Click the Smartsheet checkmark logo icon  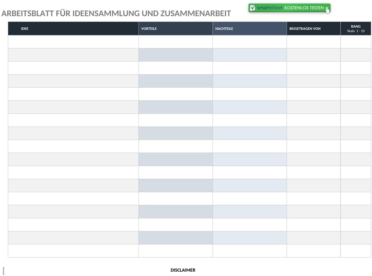(253, 8)
